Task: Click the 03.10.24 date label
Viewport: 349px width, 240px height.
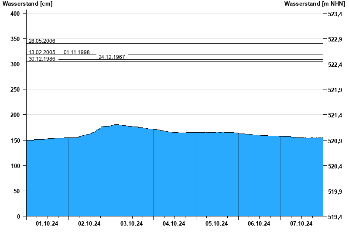Action: [x=132, y=224]
